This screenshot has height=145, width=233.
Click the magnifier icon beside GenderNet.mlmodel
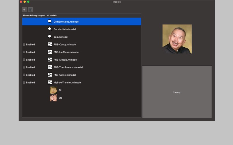click(50, 29)
